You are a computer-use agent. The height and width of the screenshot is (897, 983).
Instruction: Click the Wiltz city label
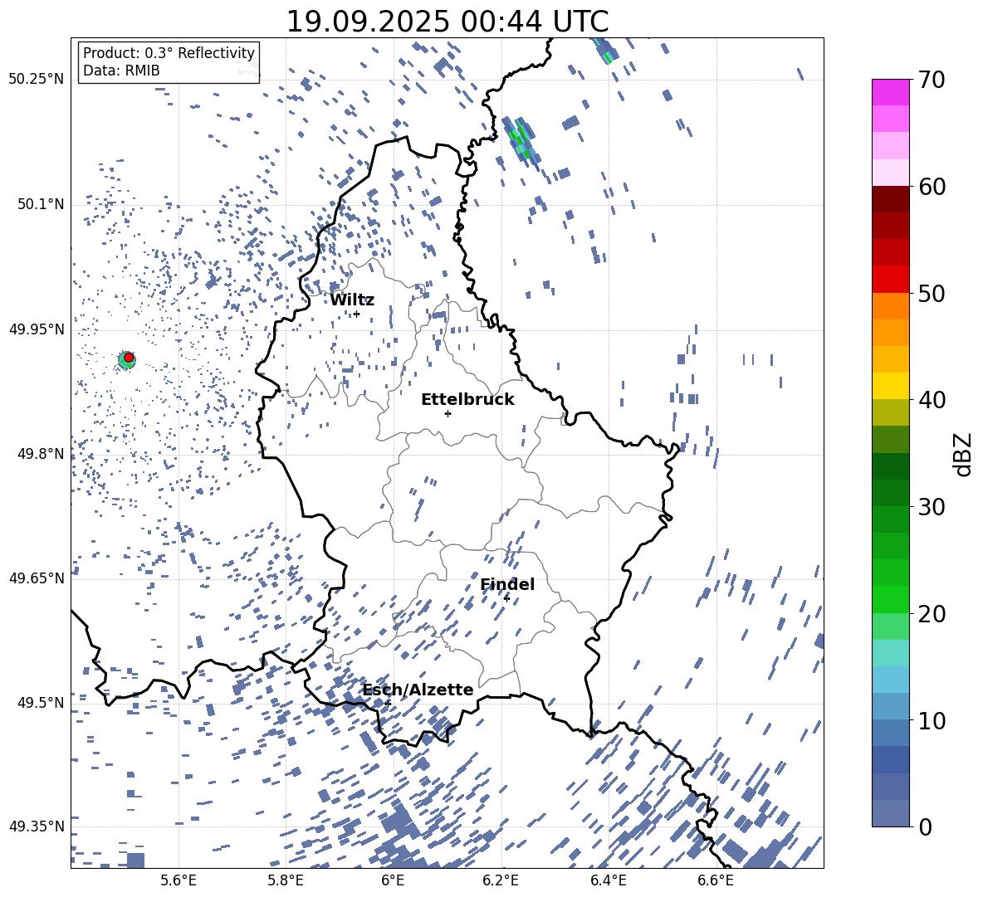click(352, 300)
